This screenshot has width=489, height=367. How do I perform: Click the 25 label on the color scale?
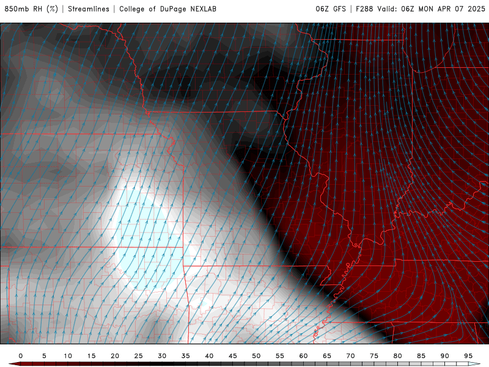[139, 356]
